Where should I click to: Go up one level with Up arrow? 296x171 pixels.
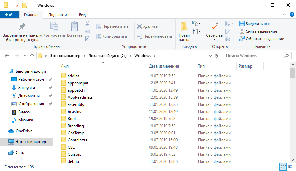[32, 56]
